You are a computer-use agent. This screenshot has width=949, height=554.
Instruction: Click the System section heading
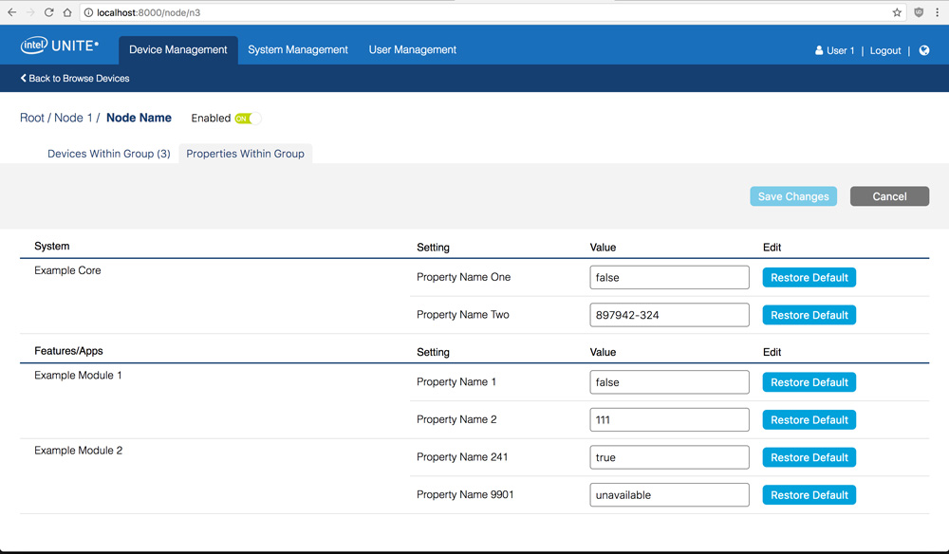click(52, 246)
